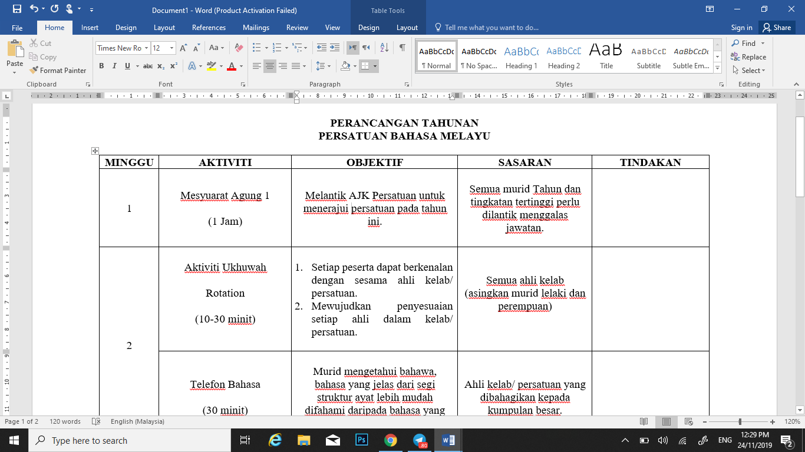Screen dimensions: 805x452
Task: Switch to the View tab
Action: click(332, 28)
